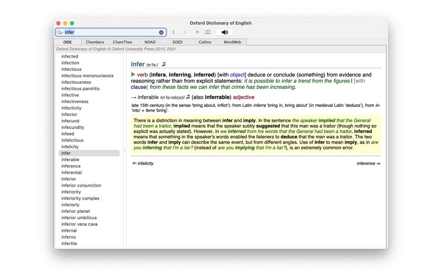Click the 'infer' headword in the entry
The image size is (435, 272).
(x=138, y=64)
